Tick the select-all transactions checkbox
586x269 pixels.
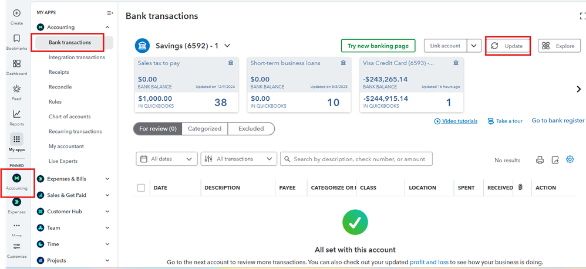click(x=141, y=188)
